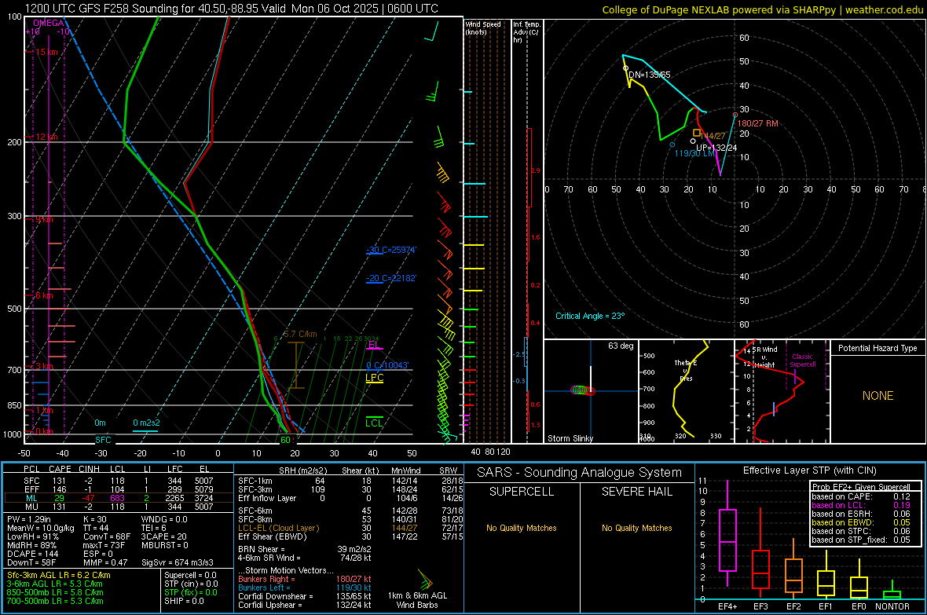
Task: Click the DCAPE = 144 value
Action: [x=32, y=554]
